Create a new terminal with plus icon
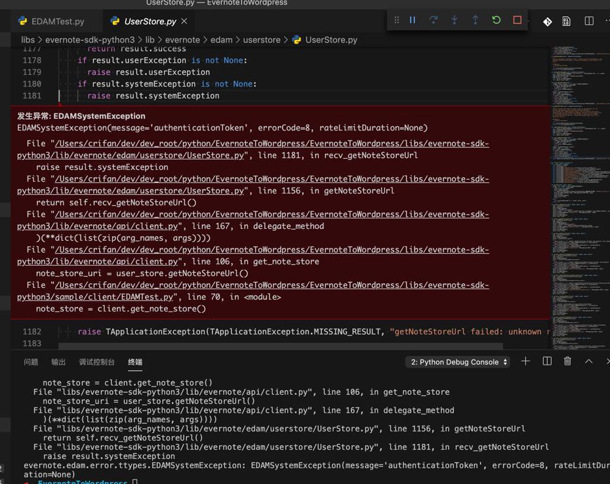Viewport: 610px width, 484px height. click(x=525, y=361)
